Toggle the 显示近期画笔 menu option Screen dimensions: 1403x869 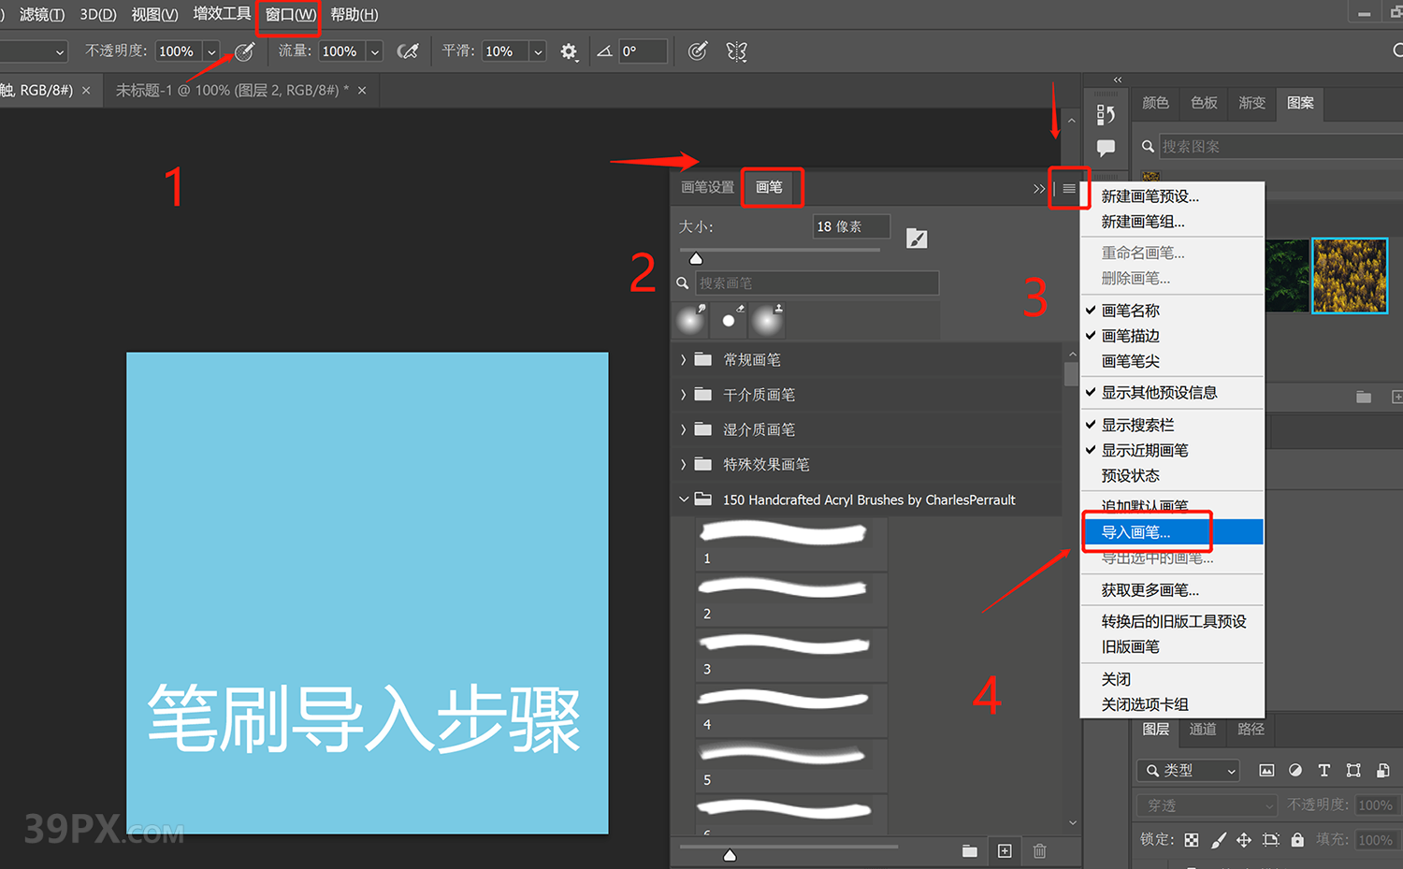click(x=1144, y=450)
